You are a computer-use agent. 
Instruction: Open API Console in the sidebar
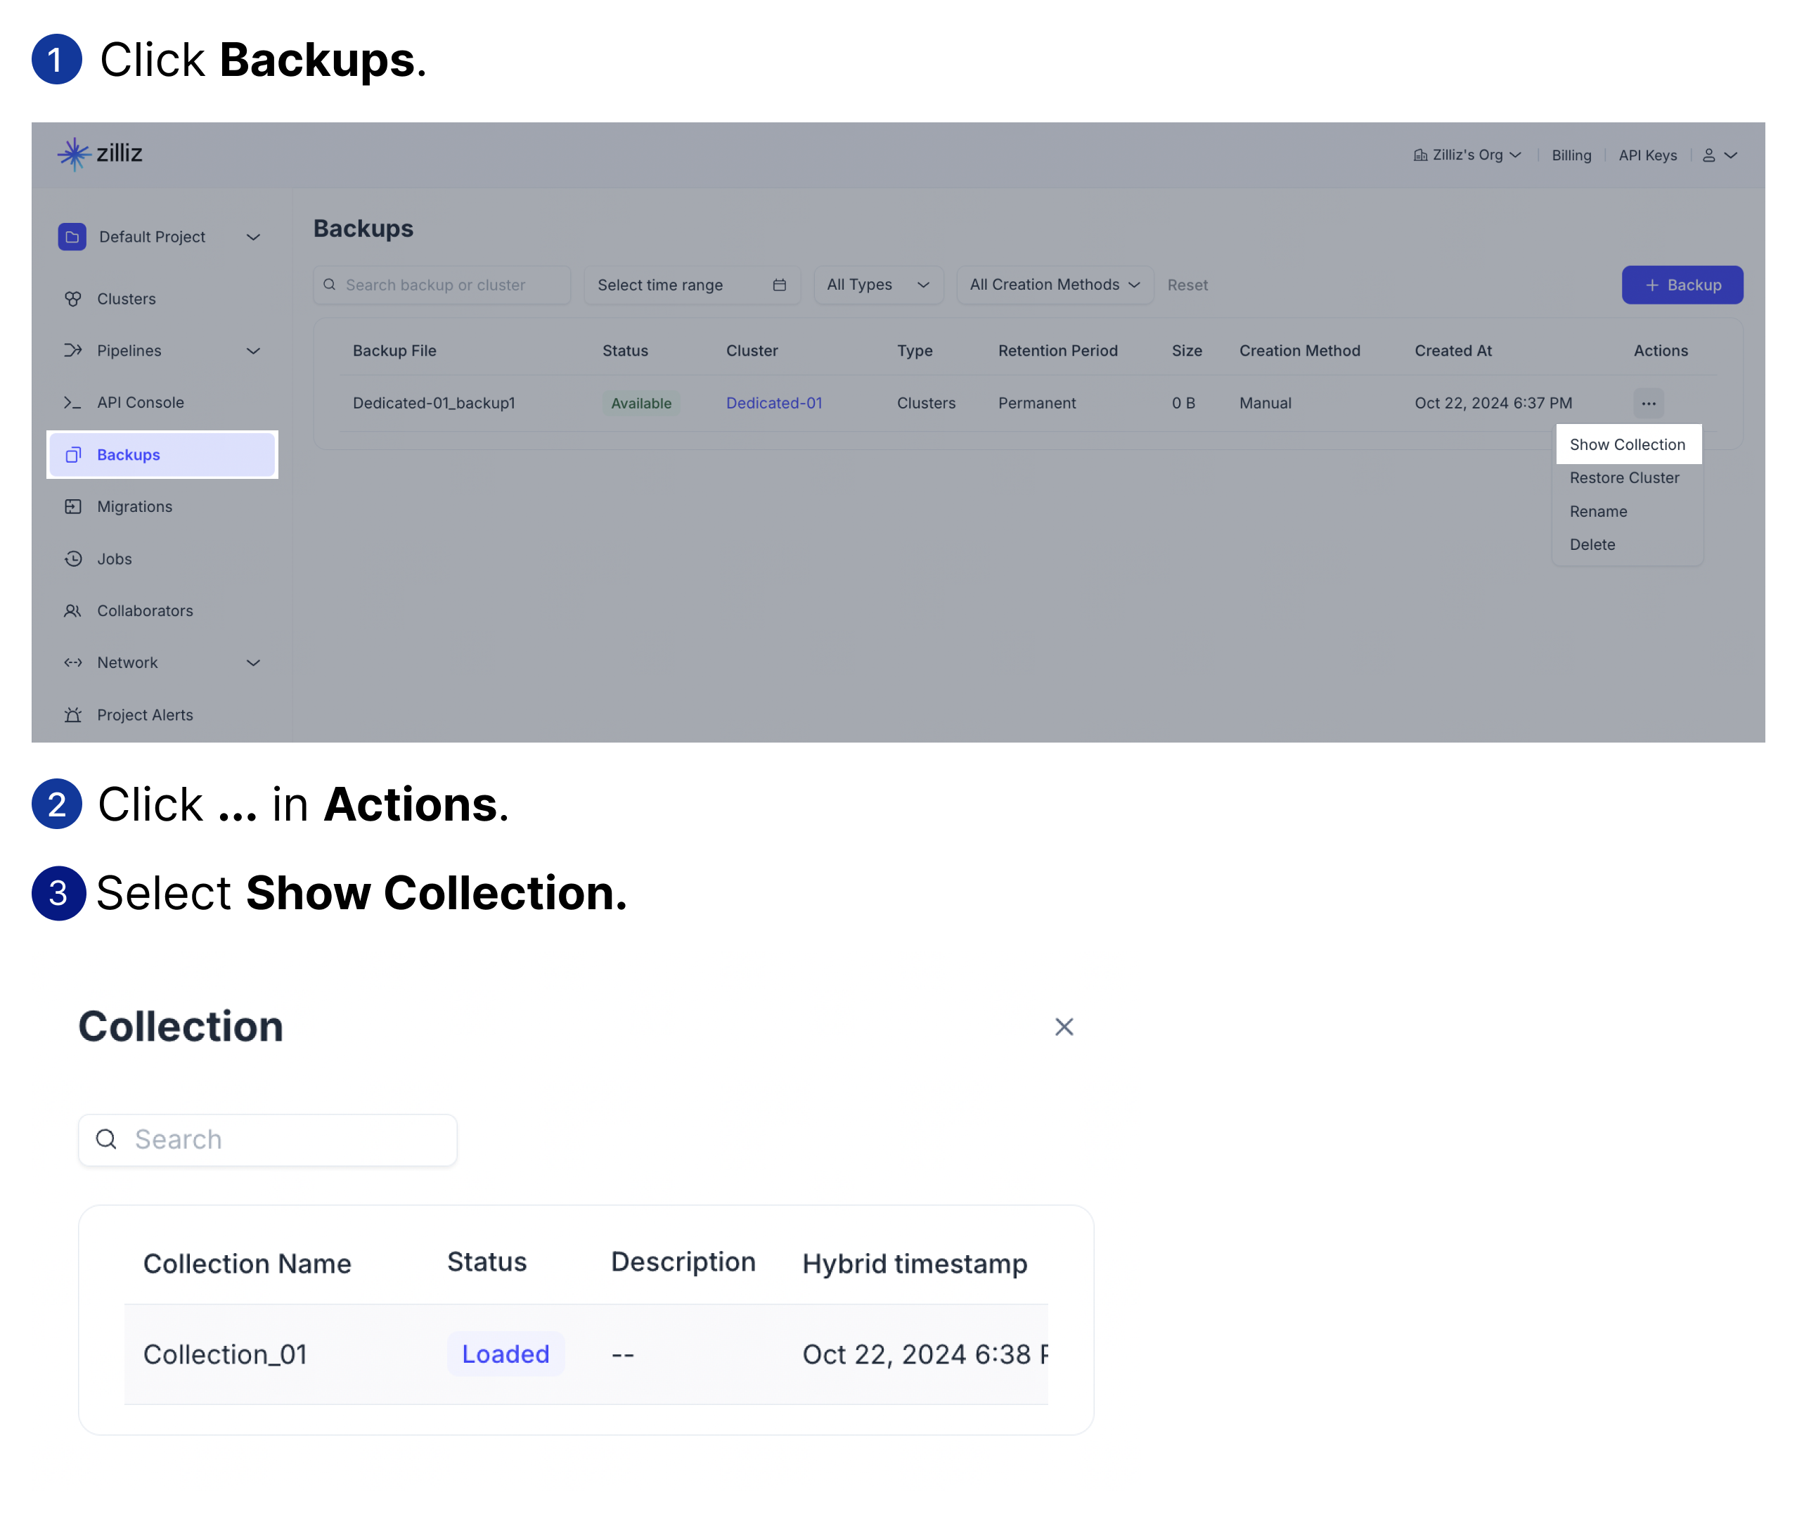(141, 403)
